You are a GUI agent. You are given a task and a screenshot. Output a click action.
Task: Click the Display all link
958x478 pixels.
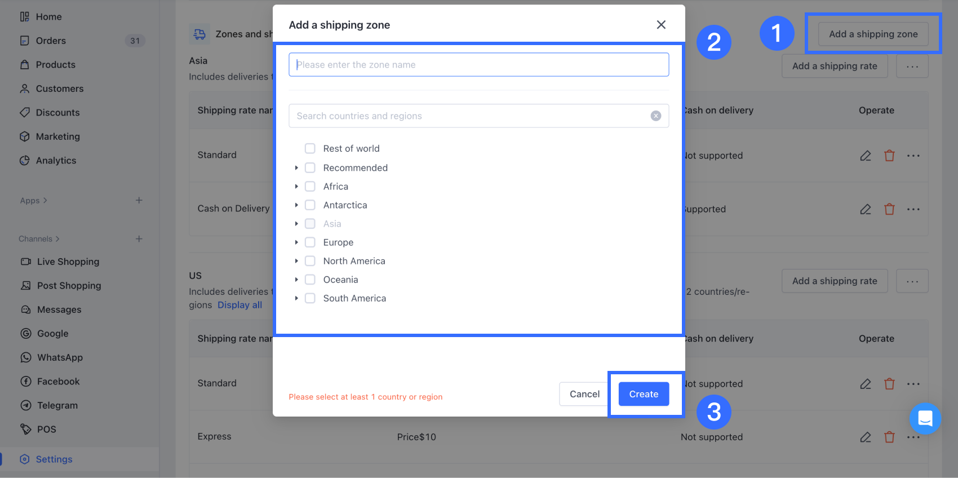[239, 305]
